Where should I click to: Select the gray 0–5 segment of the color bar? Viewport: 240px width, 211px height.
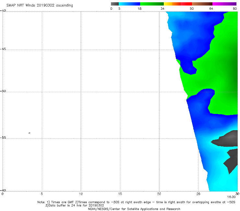115,4
